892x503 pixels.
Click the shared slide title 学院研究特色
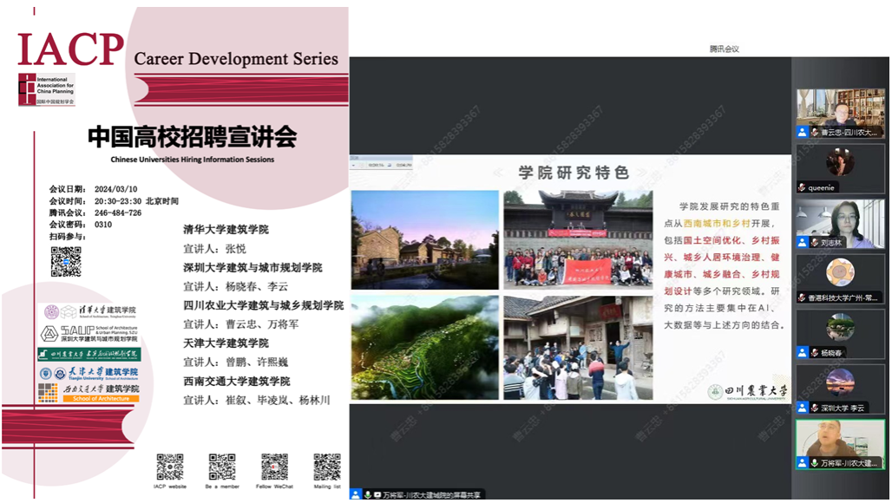[x=573, y=173]
